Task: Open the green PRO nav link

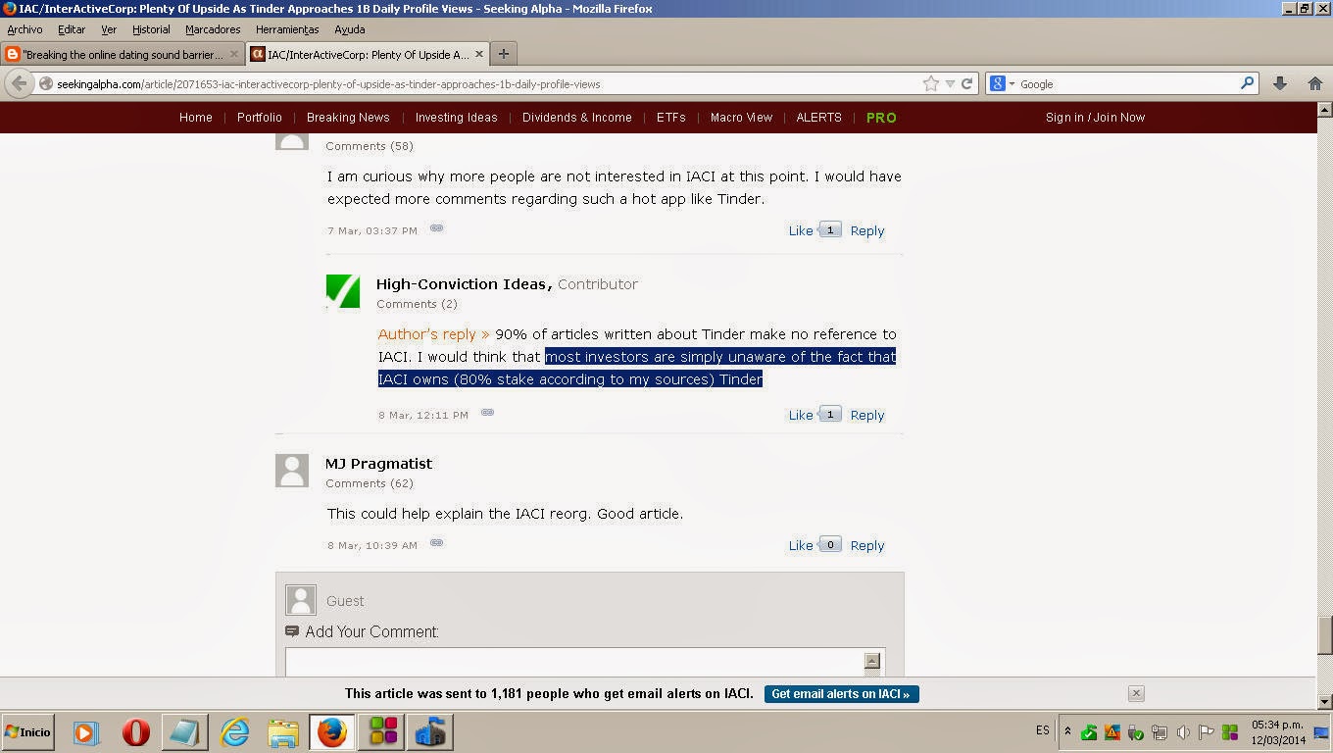Action: tap(881, 117)
